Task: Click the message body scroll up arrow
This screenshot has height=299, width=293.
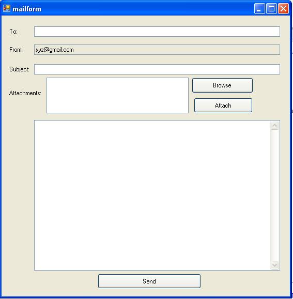Action: coord(275,126)
